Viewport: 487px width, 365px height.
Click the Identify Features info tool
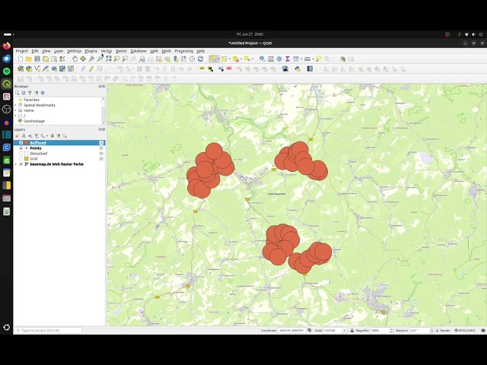tap(262, 59)
